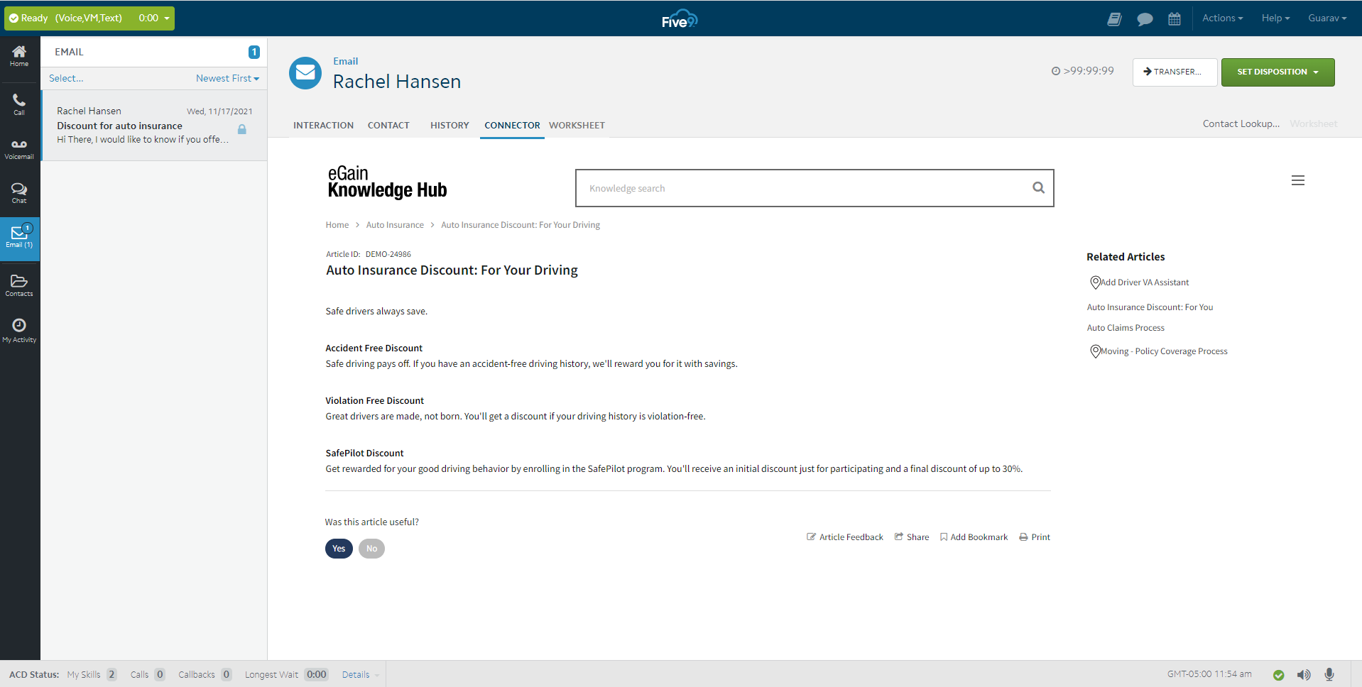Open the calendar icon in the top bar
1362x687 pixels.
click(x=1174, y=18)
